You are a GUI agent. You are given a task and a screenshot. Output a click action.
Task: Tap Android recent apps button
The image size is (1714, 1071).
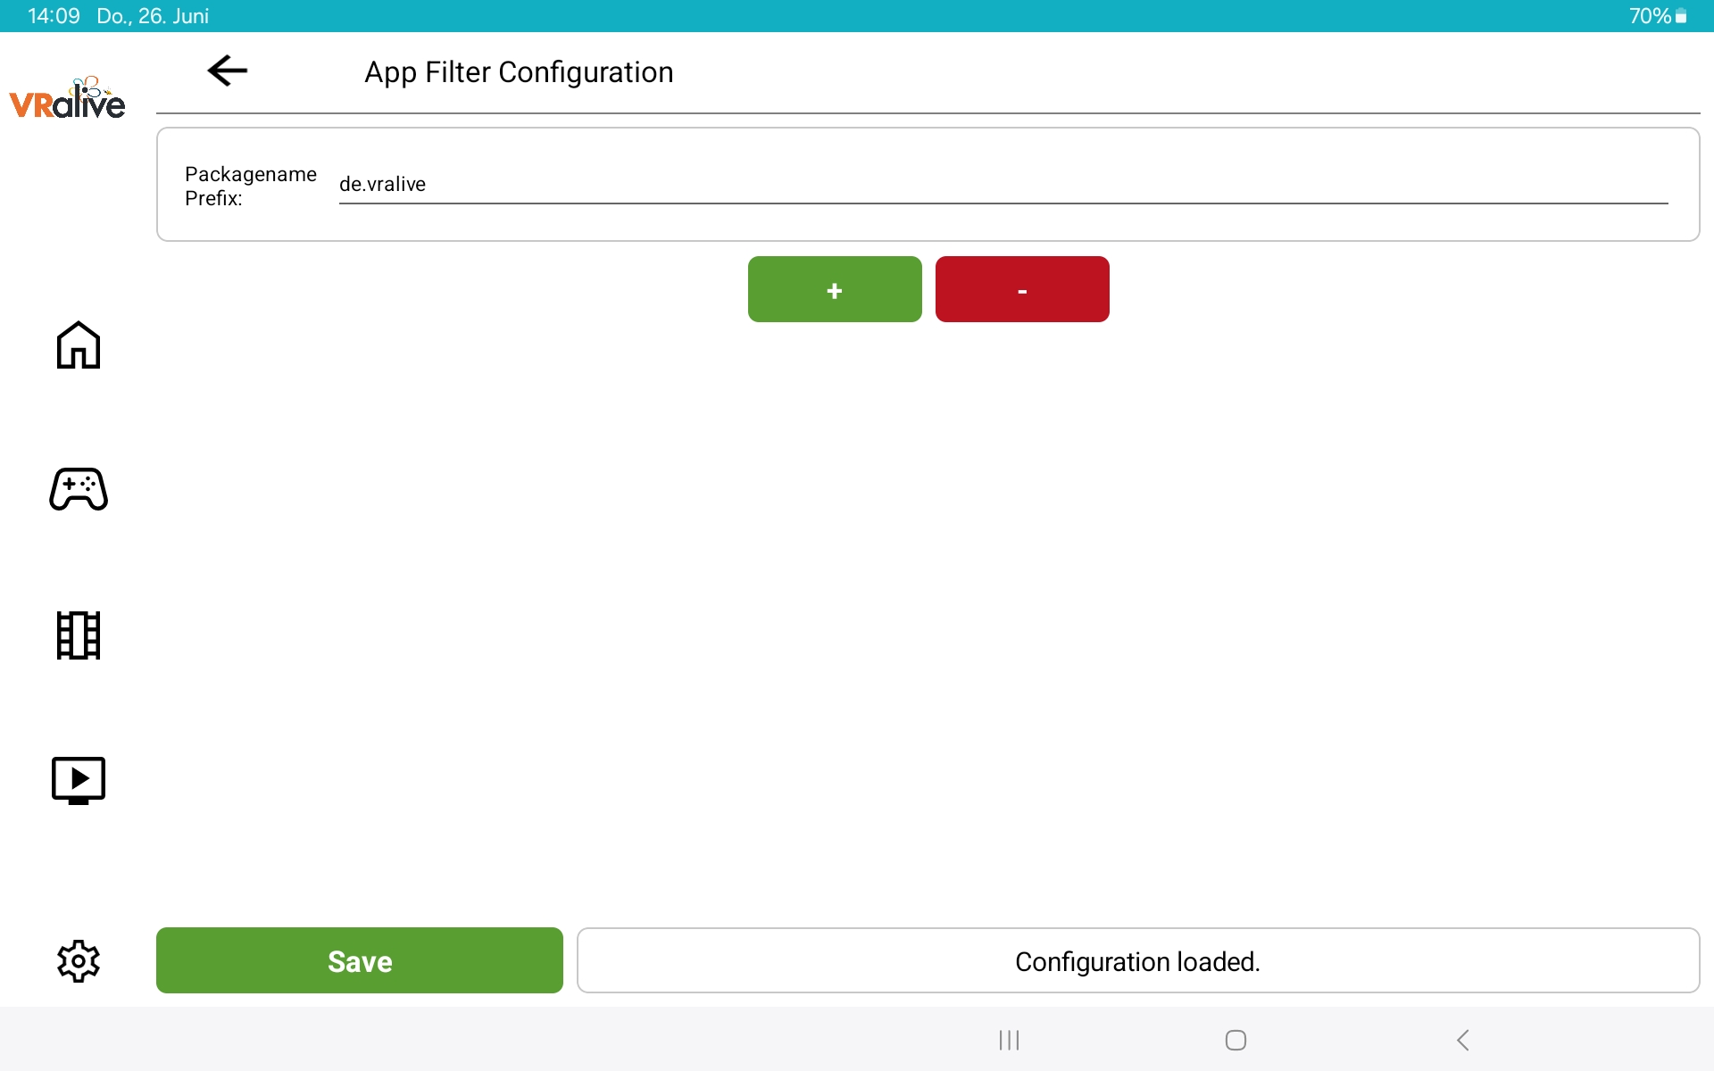click(x=1009, y=1040)
